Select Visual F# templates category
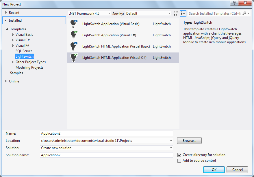254x177 pixels. (22, 46)
